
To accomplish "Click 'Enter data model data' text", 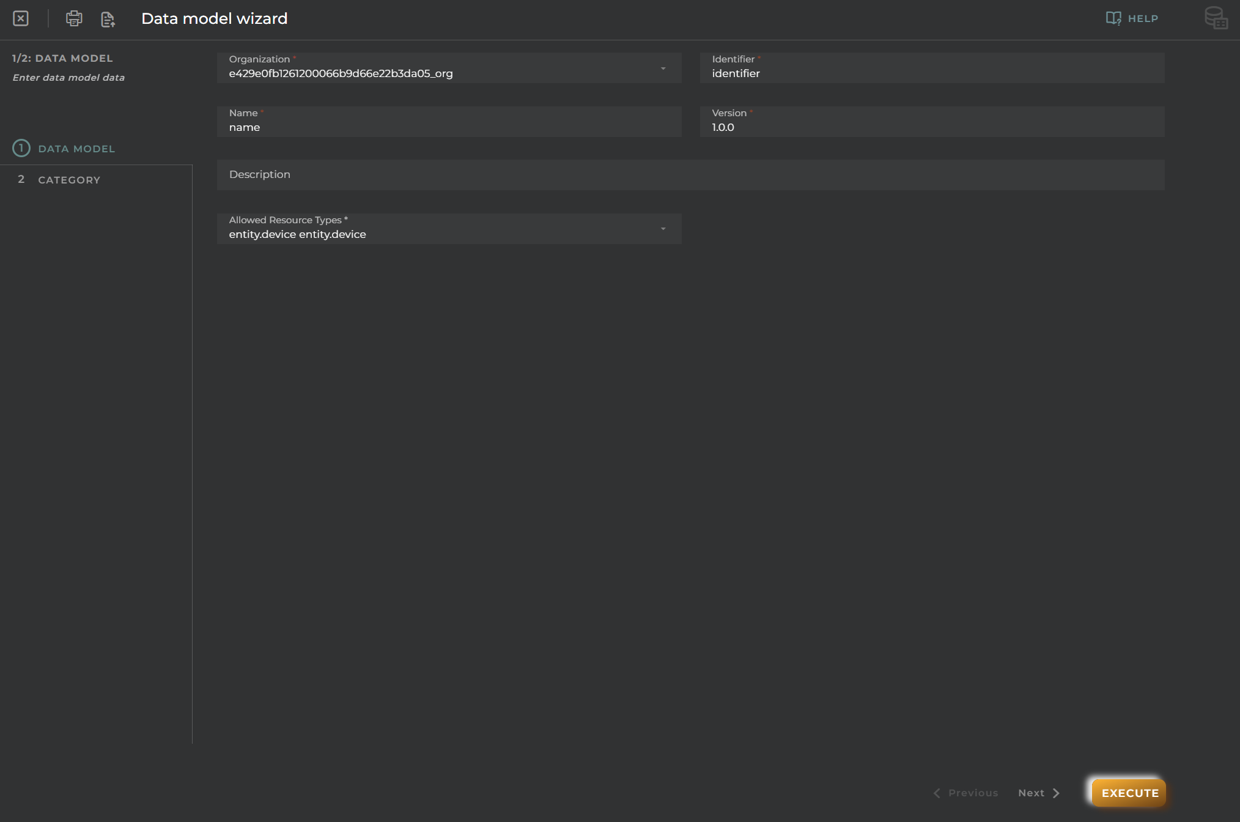I will 68,78.
